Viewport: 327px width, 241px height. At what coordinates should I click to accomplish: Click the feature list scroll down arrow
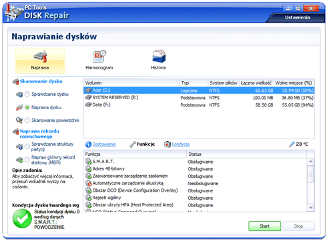(311, 208)
